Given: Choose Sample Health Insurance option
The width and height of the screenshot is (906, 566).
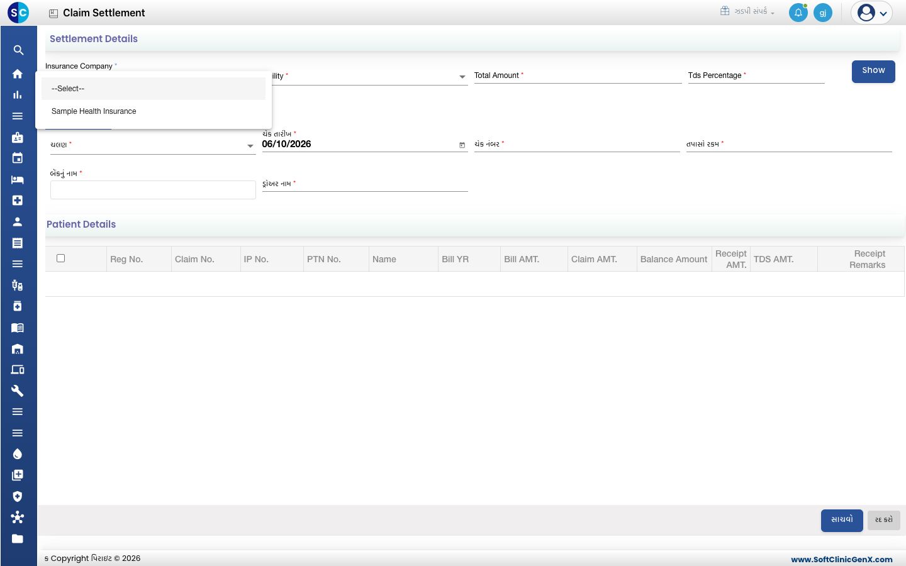Looking at the screenshot, I should click(154, 111).
